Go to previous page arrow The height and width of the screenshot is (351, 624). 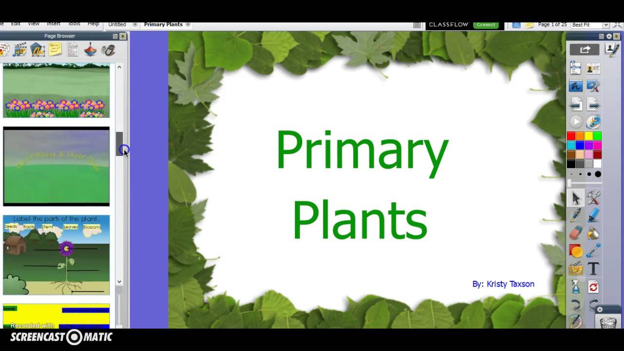tap(576, 104)
